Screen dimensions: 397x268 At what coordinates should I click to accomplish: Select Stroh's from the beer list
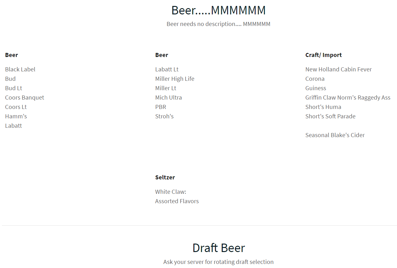(164, 116)
